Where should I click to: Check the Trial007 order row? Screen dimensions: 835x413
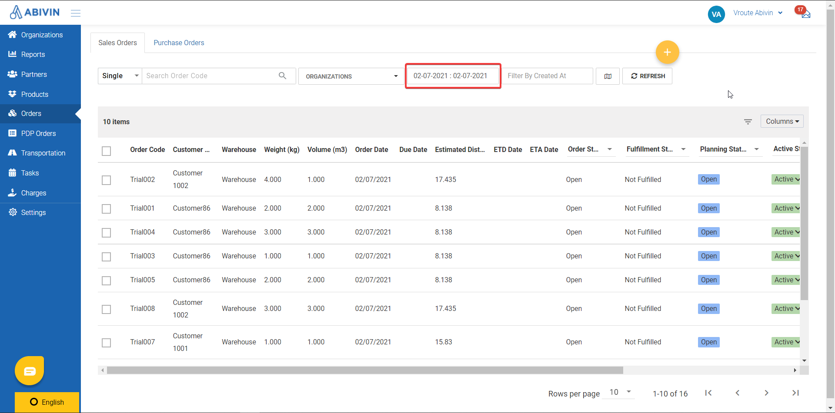tap(106, 343)
